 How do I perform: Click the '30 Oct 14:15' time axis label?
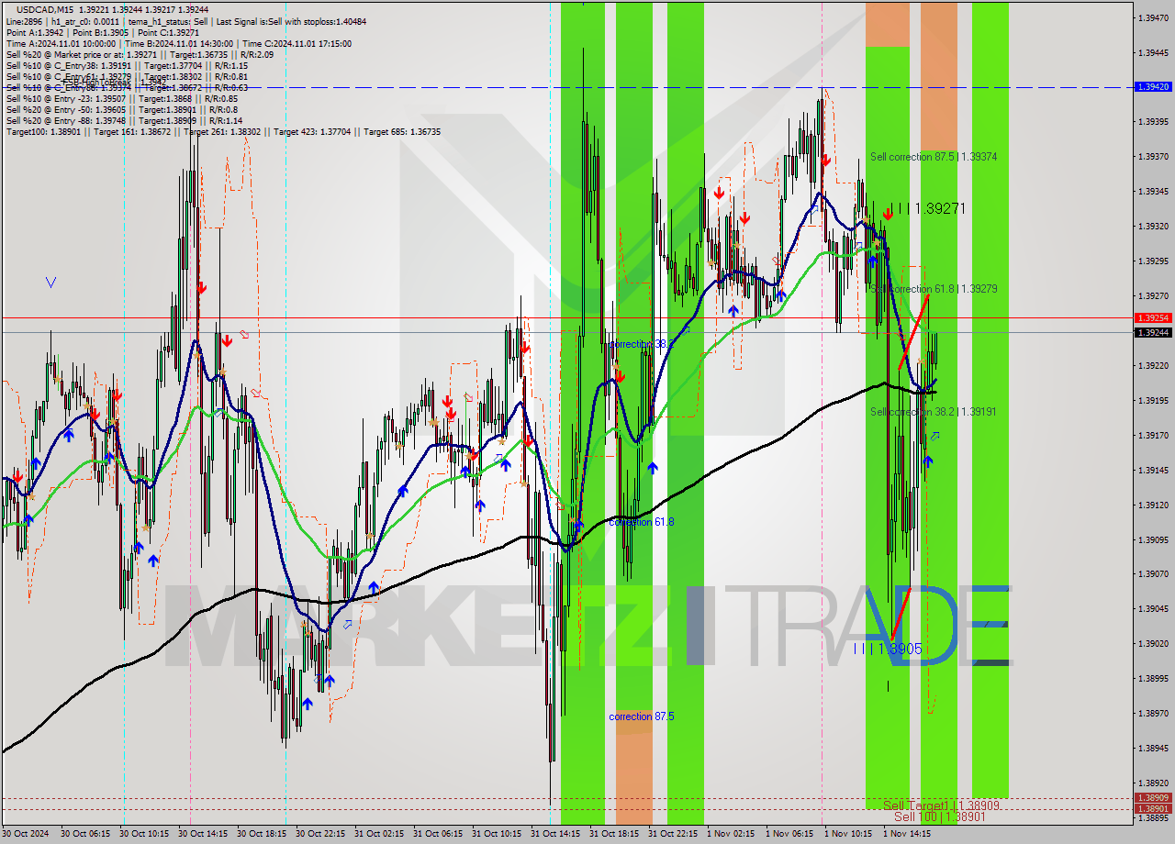203,834
